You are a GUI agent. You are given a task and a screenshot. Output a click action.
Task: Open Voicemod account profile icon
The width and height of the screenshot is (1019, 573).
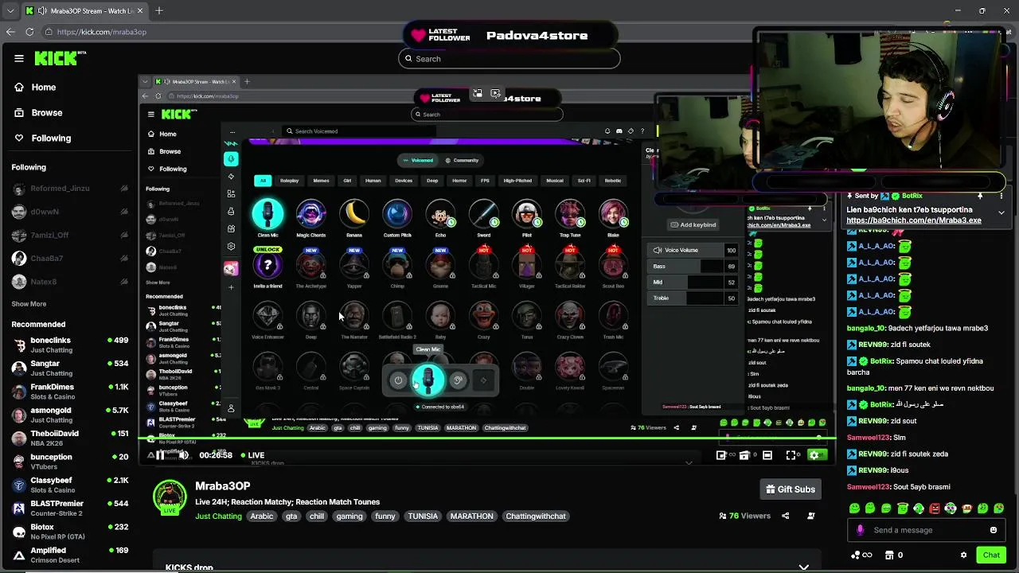[231, 408]
